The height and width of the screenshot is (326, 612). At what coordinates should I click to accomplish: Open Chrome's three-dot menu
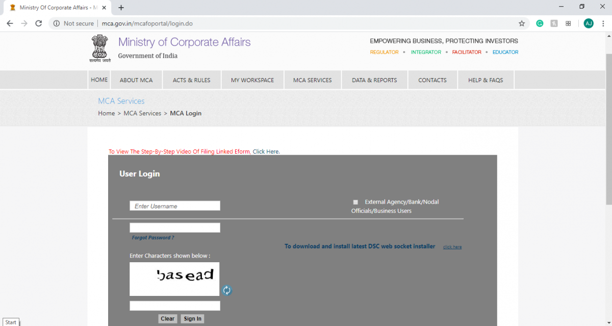[x=603, y=23]
